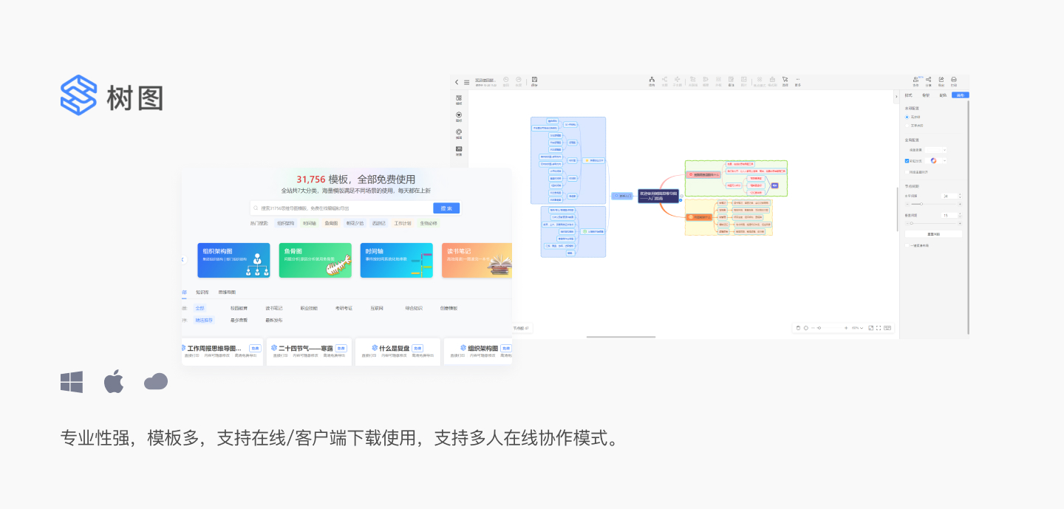
Task: Select the 读书笔记 category filter
Action: pos(274,308)
